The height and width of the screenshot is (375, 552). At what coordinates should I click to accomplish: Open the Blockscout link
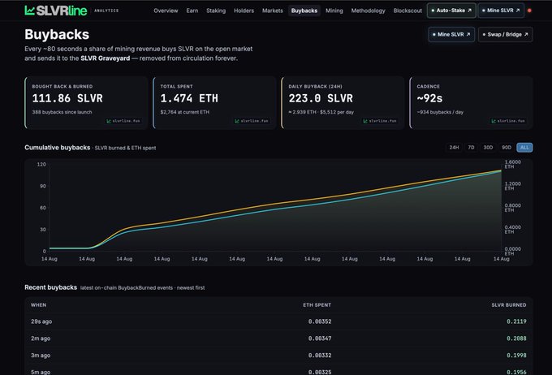408,11
